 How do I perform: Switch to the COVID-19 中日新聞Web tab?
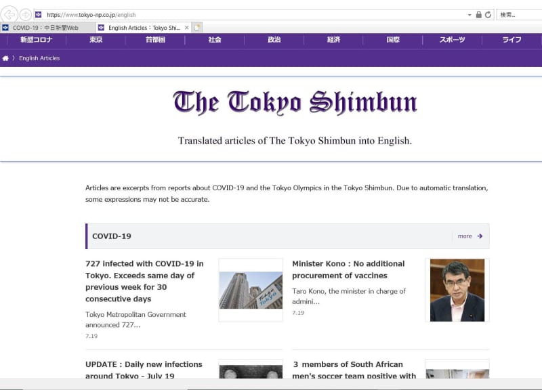click(47, 28)
